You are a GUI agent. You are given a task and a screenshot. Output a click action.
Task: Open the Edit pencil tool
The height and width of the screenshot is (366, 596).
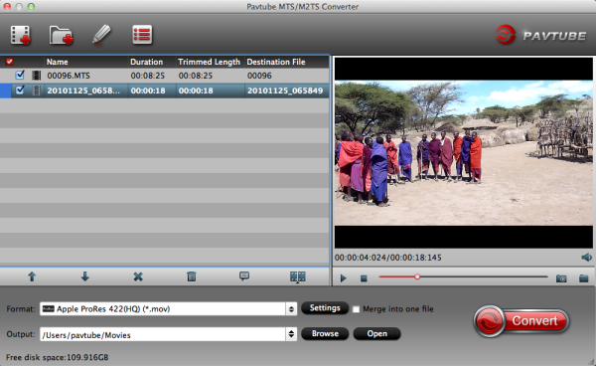[x=101, y=35]
